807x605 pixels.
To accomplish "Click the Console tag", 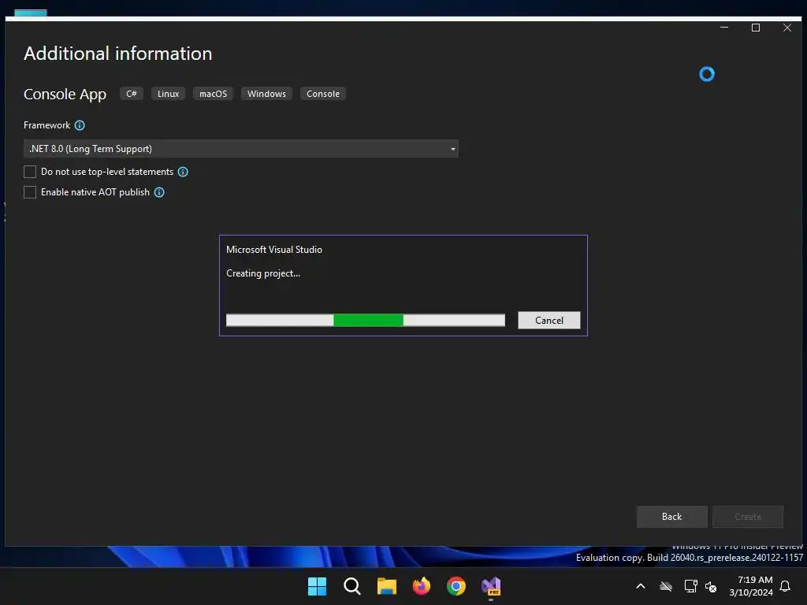I will (323, 94).
